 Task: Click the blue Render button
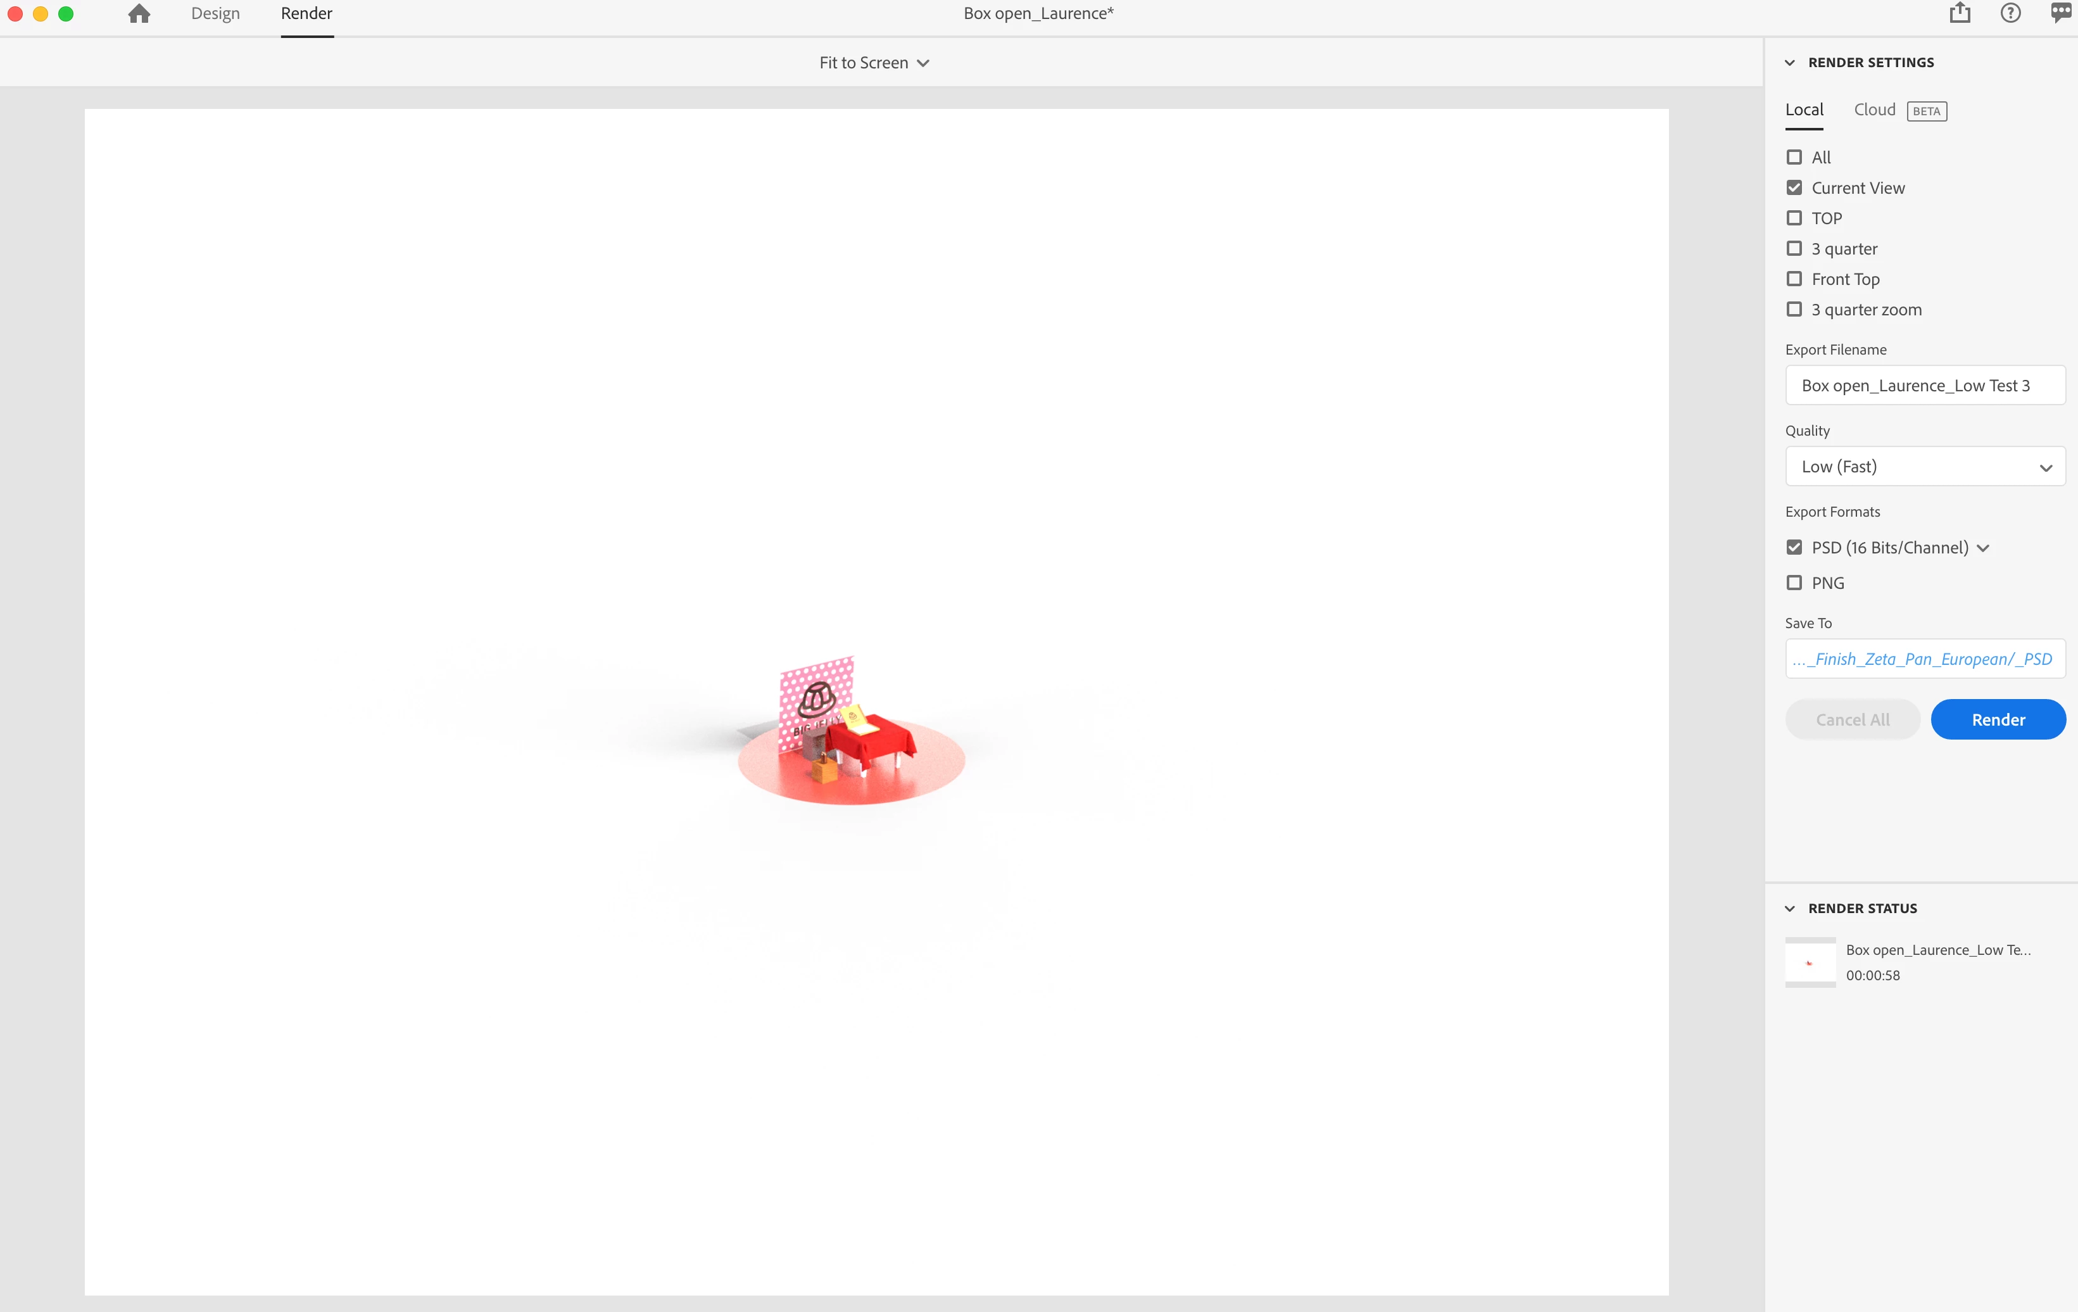(1998, 720)
